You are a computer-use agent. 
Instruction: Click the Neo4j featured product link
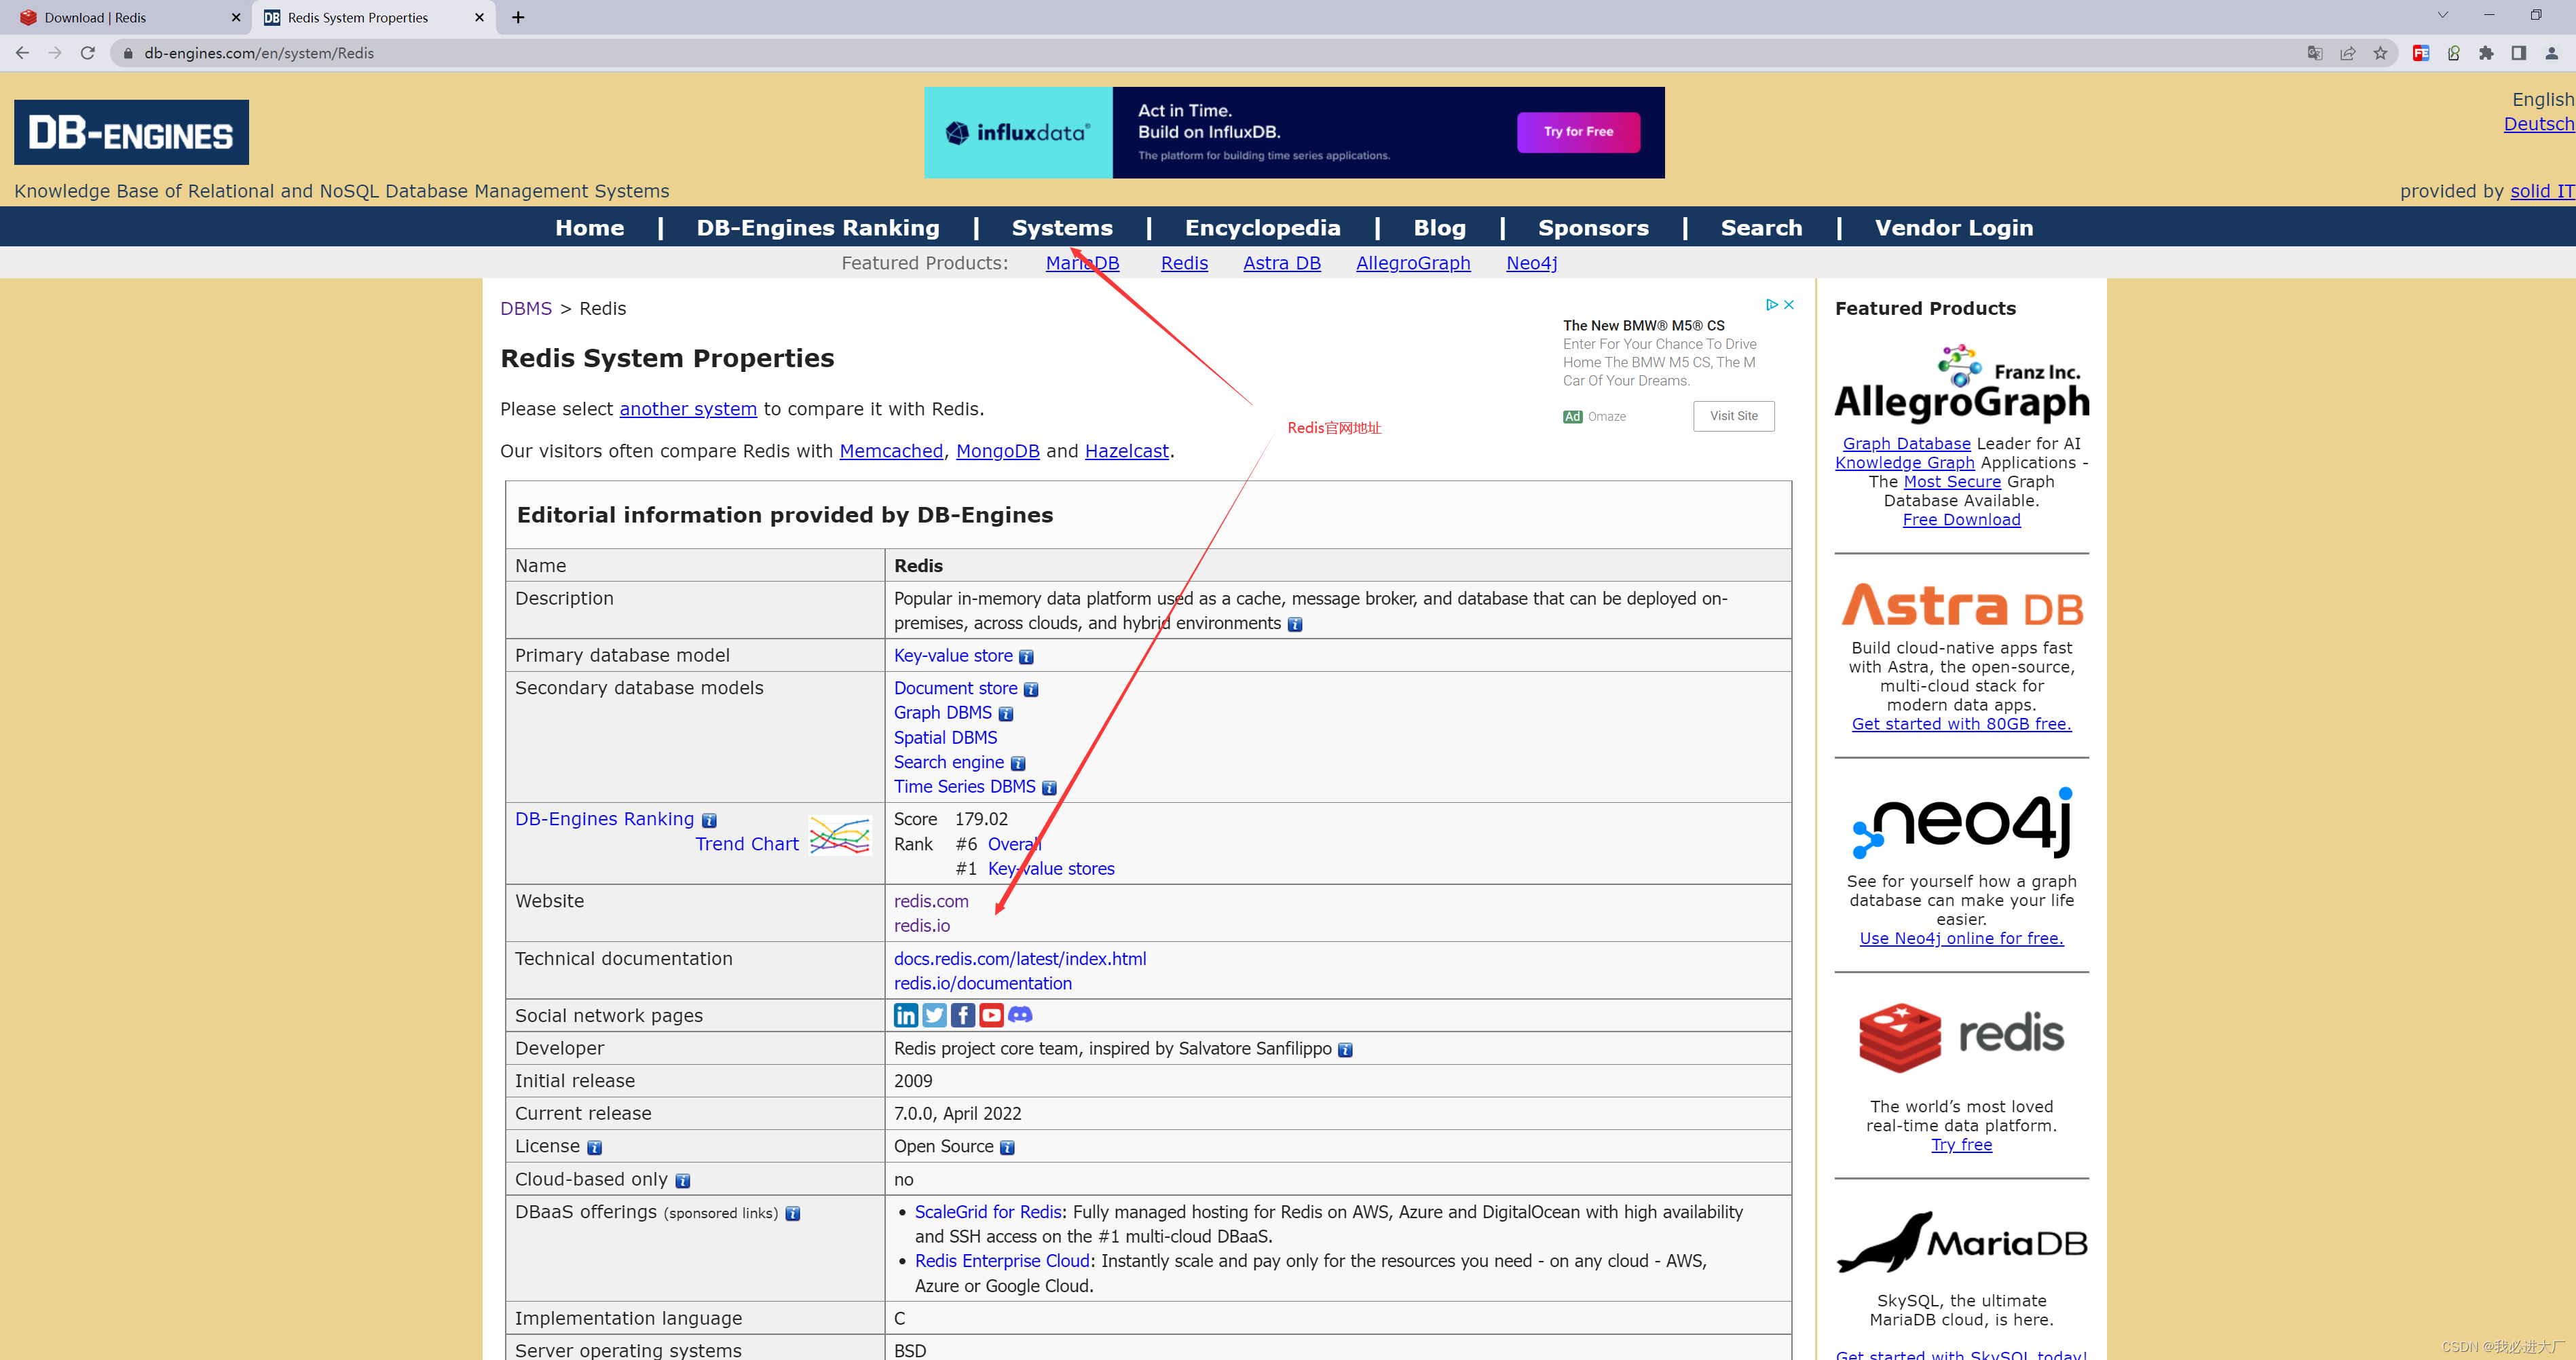point(1532,263)
